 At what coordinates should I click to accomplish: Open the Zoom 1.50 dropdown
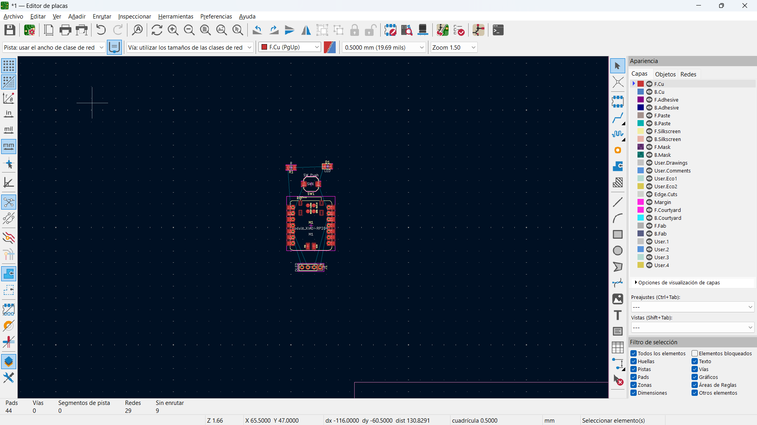(x=454, y=48)
